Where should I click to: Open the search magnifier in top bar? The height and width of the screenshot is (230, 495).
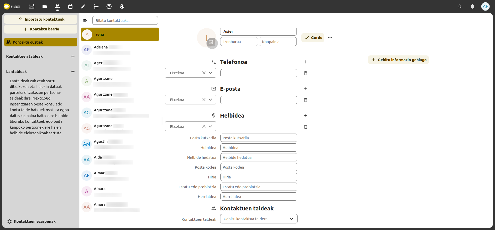point(459,6)
